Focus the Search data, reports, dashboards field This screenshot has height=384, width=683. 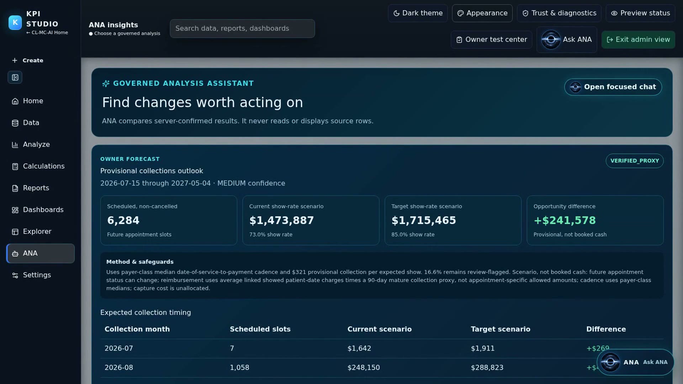pyautogui.click(x=242, y=28)
